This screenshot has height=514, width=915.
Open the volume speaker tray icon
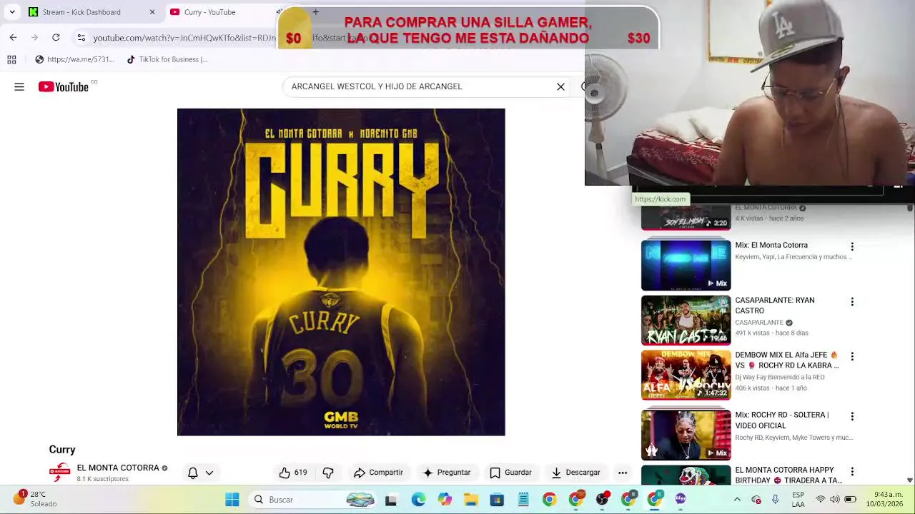click(836, 500)
